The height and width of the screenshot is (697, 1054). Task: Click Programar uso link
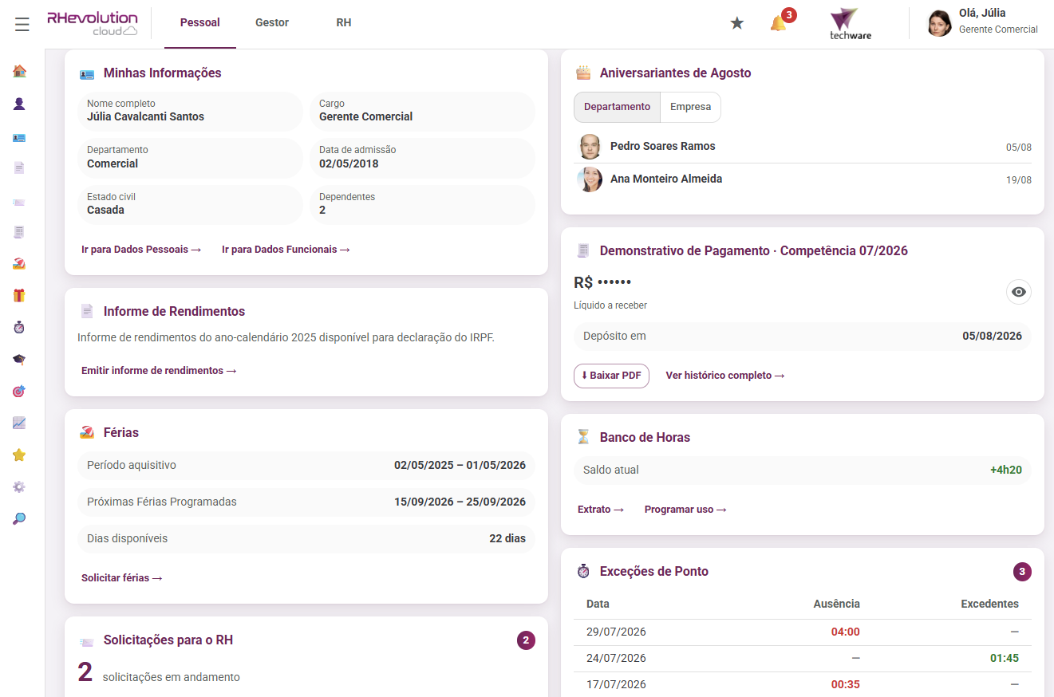685,510
